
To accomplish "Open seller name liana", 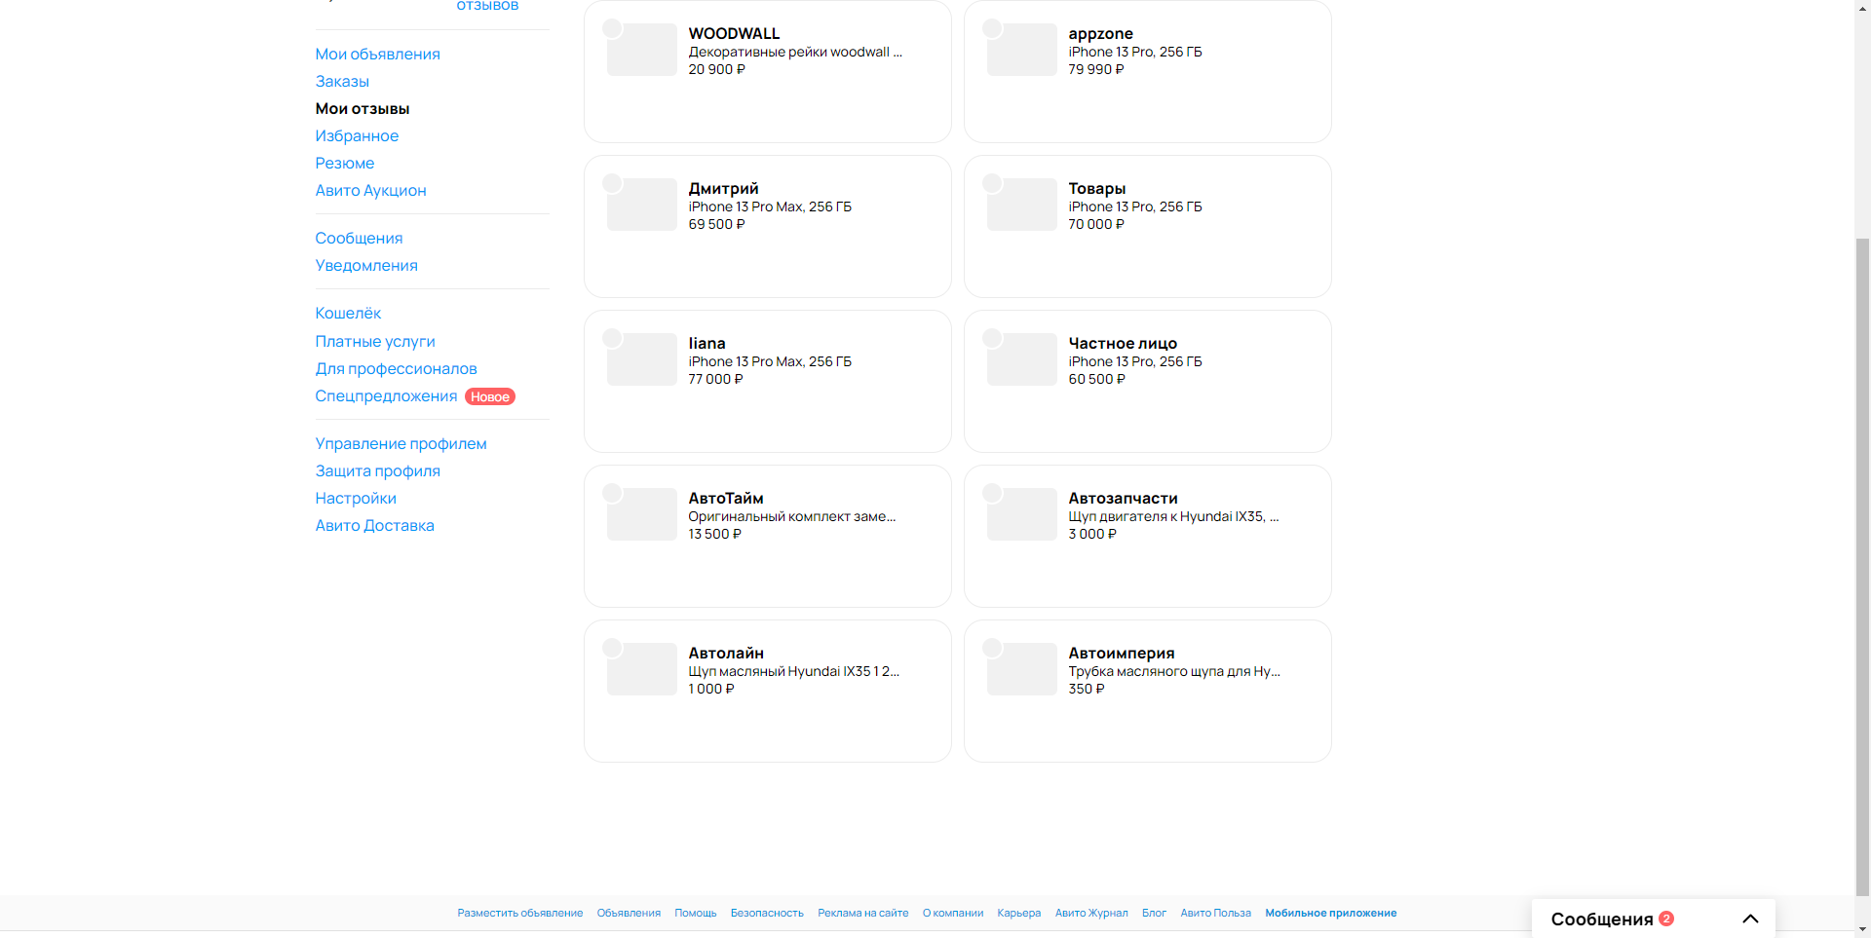I will tap(706, 343).
